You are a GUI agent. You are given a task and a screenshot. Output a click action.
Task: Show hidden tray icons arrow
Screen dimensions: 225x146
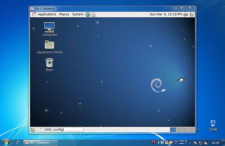coord(190,143)
